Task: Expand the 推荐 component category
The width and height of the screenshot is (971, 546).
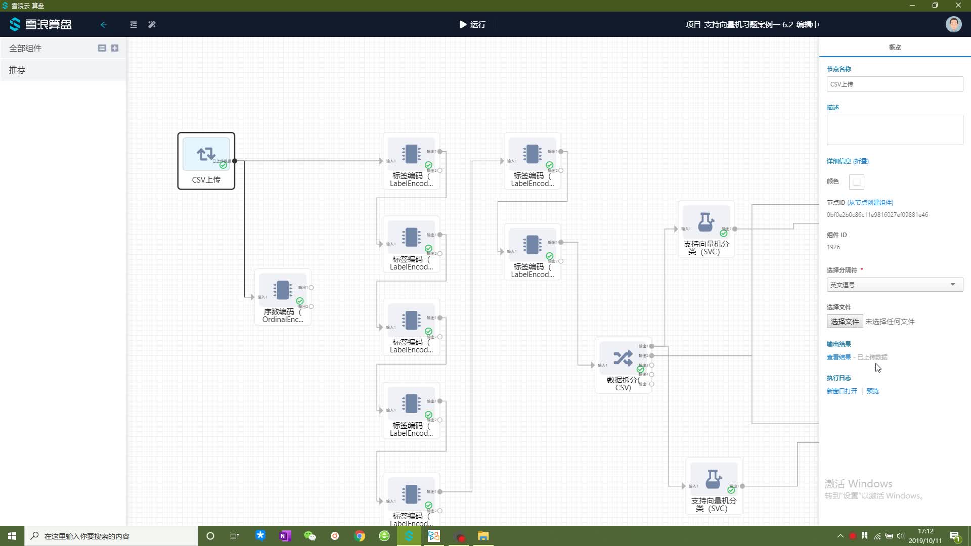Action: coord(17,70)
